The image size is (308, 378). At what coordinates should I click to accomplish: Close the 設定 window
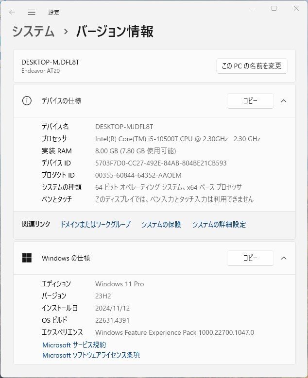click(296, 8)
